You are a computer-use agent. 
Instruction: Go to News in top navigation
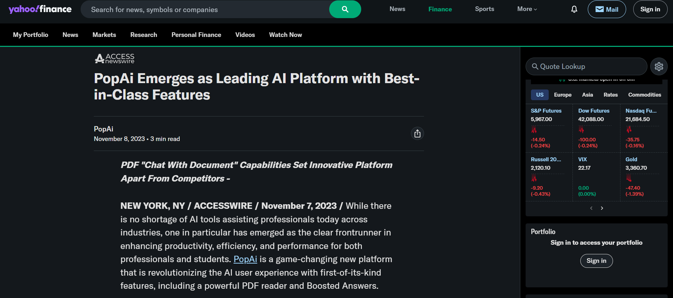coord(397,9)
